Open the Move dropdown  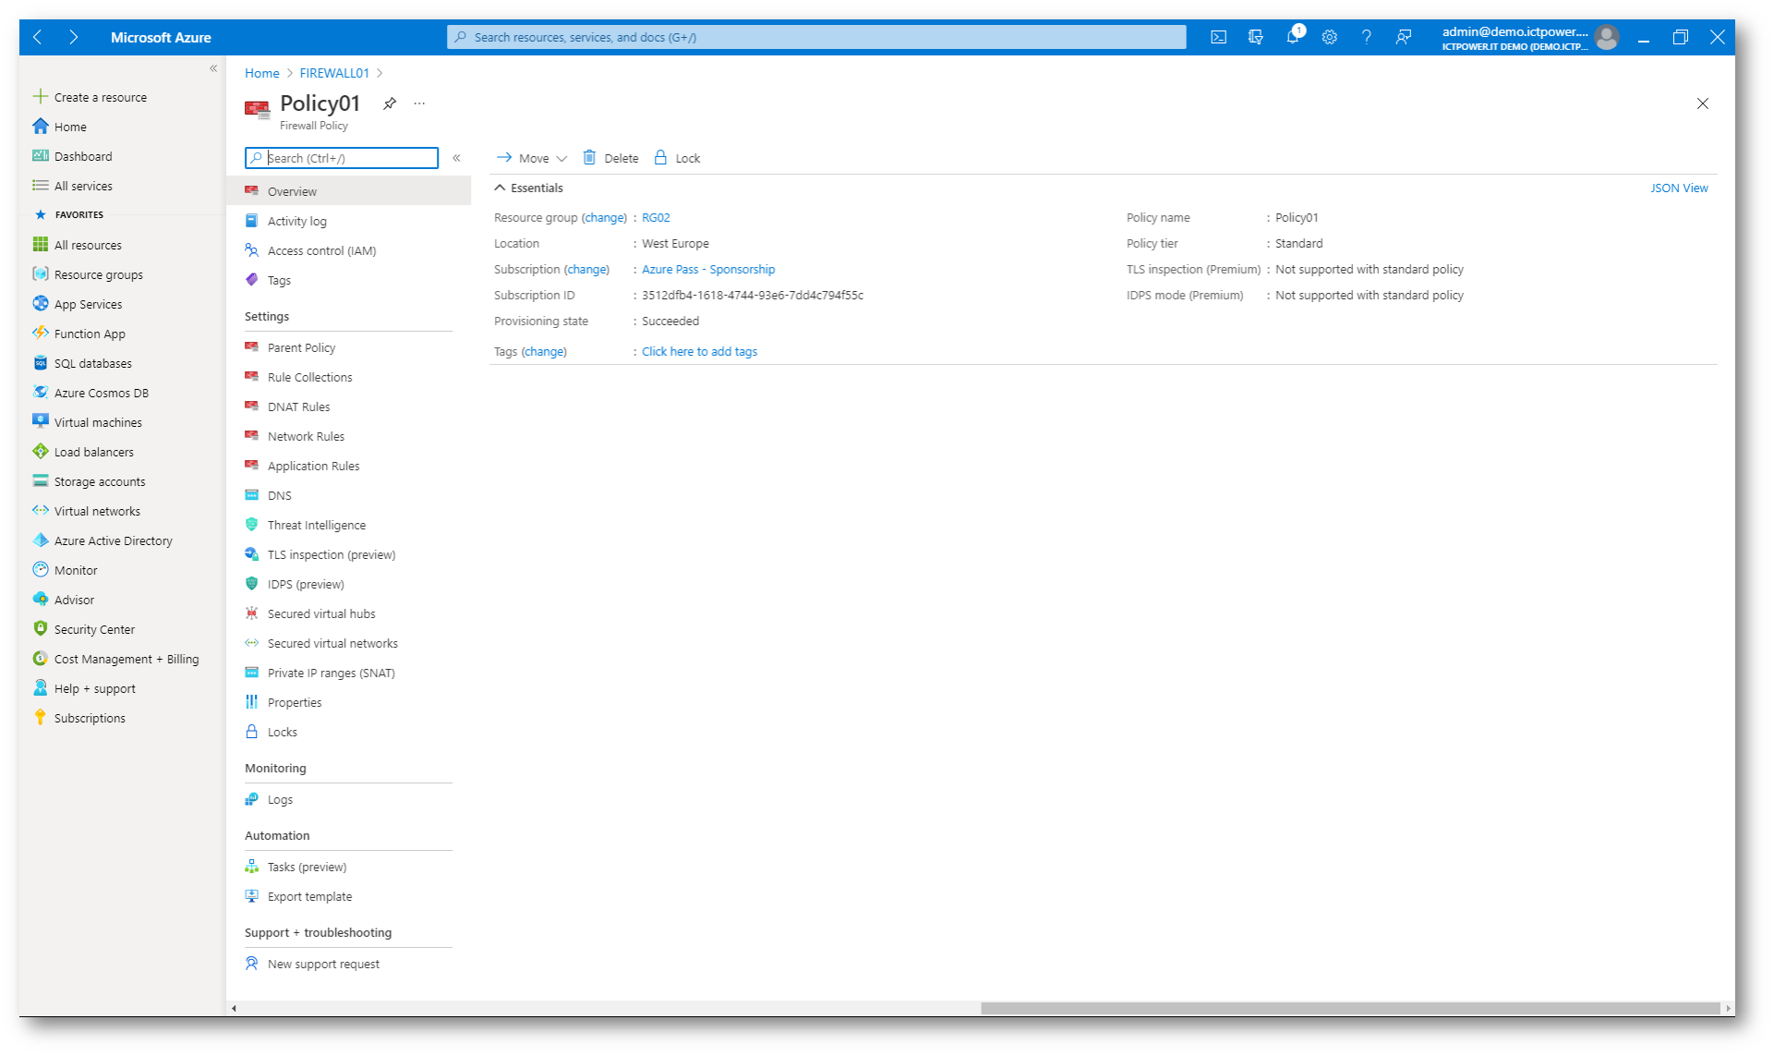click(x=532, y=158)
